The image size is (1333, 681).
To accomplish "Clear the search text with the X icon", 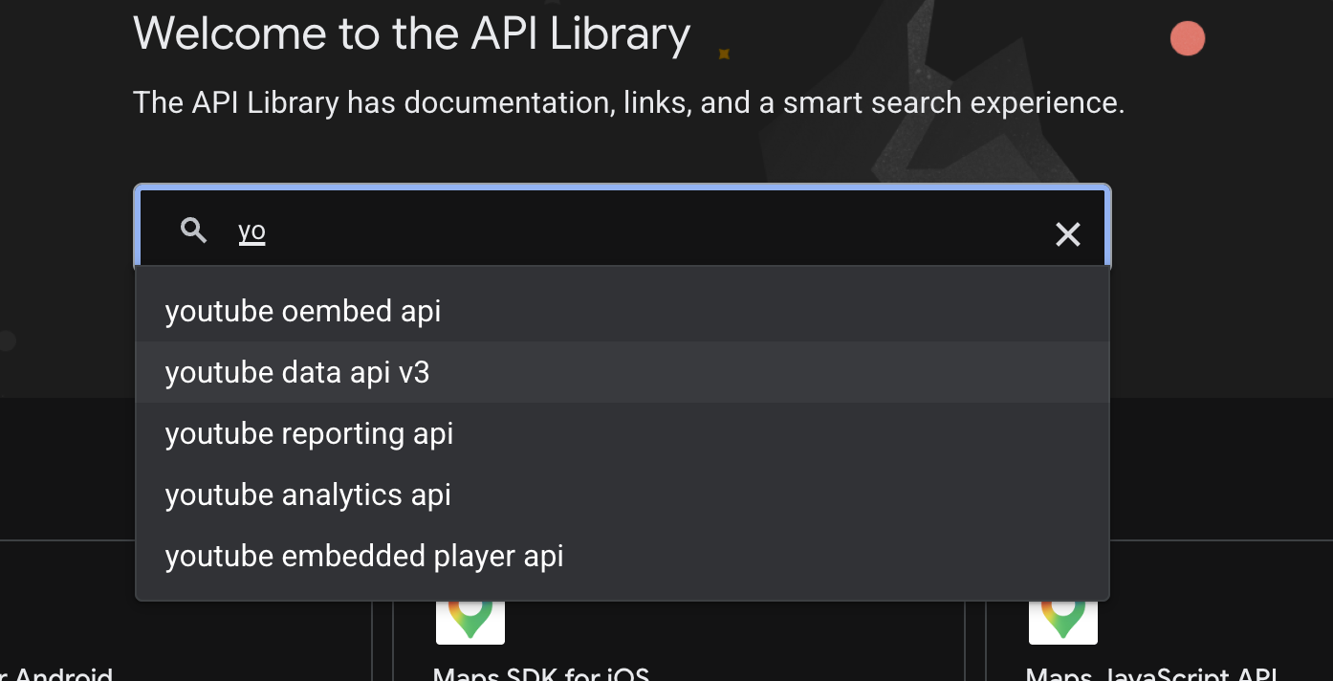I will pyautogui.click(x=1067, y=234).
